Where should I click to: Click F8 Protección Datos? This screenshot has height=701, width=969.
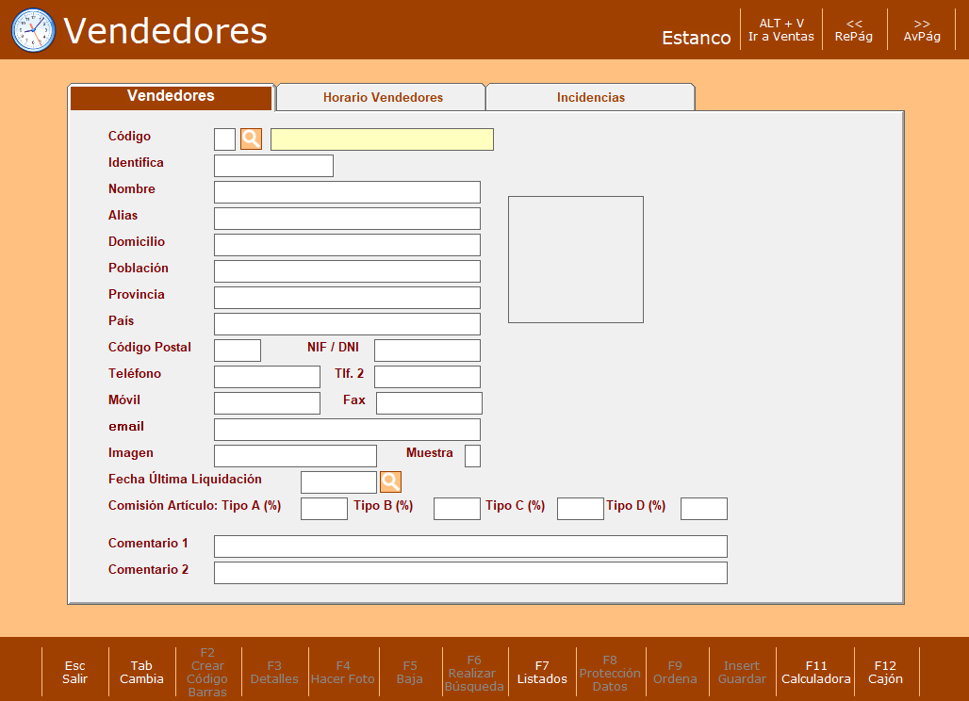[610, 673]
